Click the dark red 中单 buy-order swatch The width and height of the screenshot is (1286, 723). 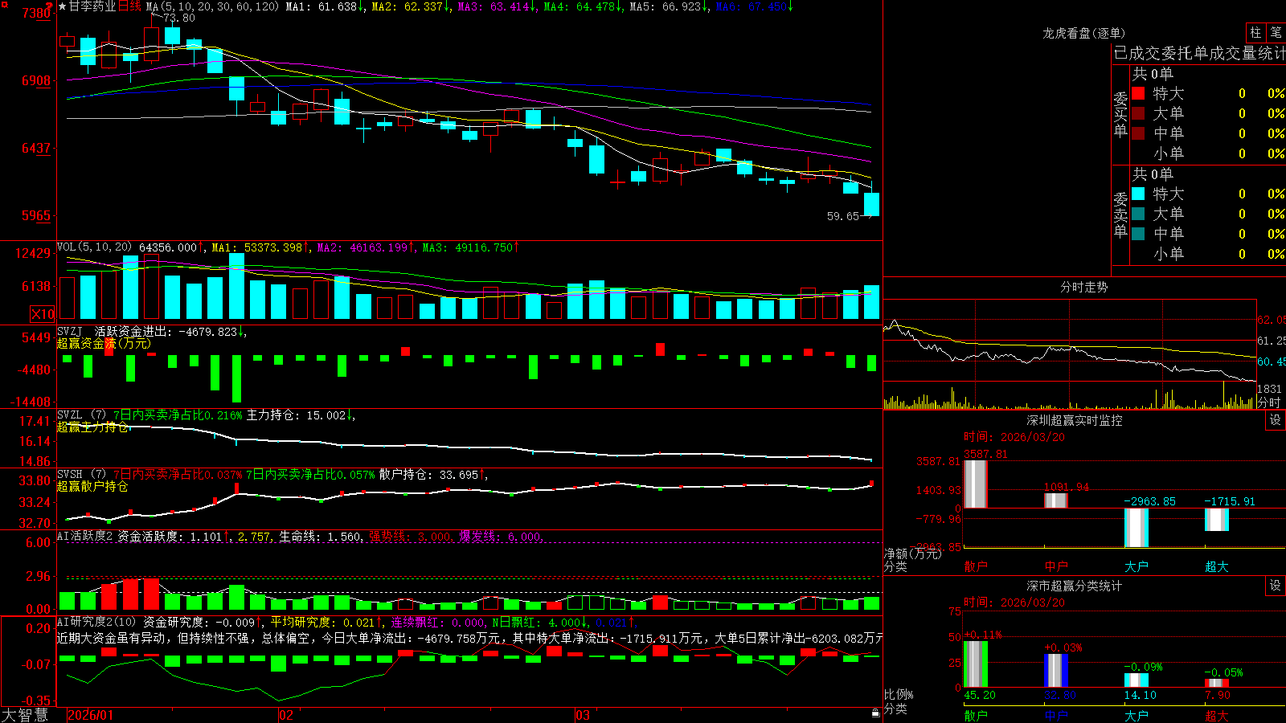point(1138,133)
